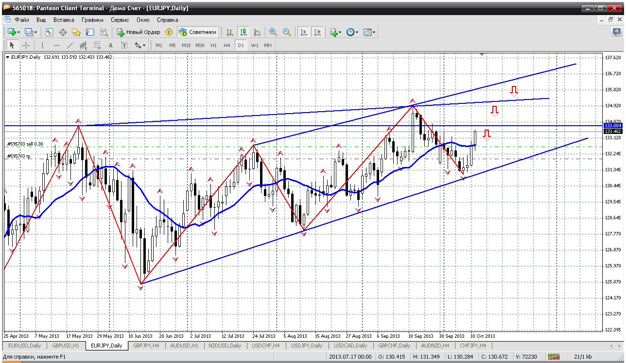626x363 pixels.
Task: Choose the trendline drawing tool
Action: tap(70, 45)
